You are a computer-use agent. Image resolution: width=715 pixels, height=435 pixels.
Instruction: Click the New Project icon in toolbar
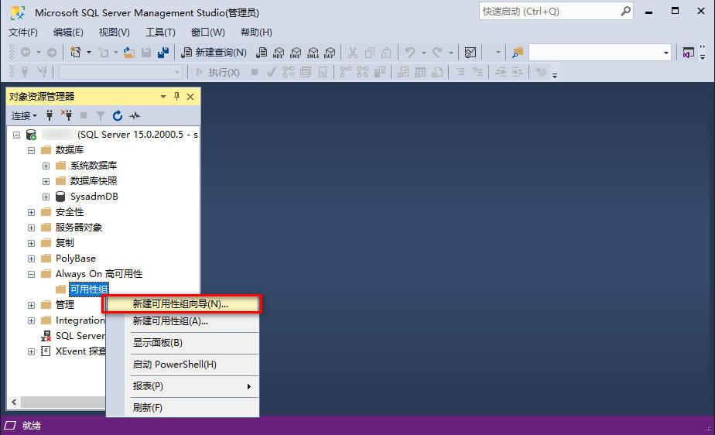click(x=75, y=53)
